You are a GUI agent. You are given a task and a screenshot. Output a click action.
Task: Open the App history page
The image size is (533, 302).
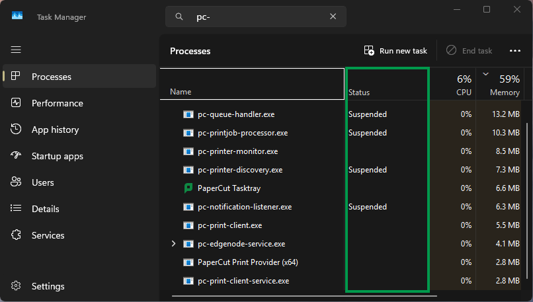pyautogui.click(x=79, y=130)
